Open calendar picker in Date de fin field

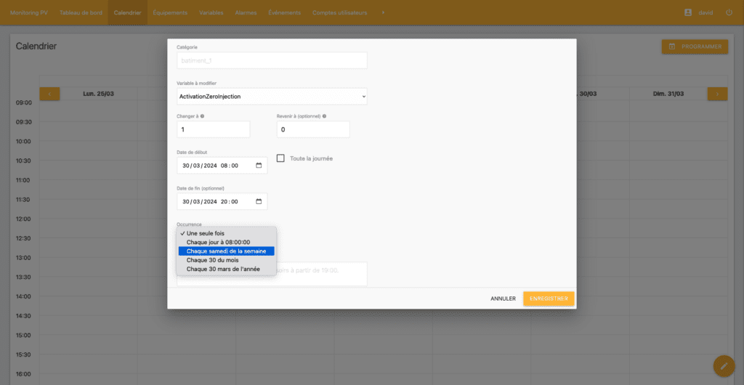(x=259, y=201)
